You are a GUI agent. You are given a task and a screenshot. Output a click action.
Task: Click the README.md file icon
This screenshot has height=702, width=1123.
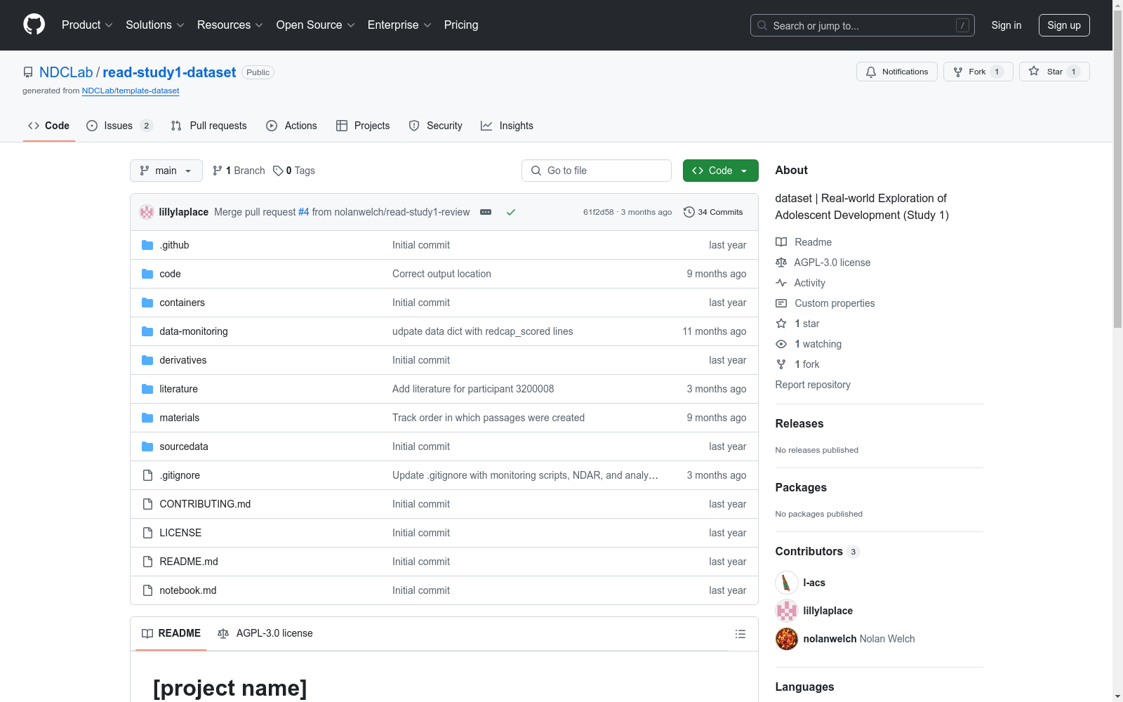coord(147,562)
